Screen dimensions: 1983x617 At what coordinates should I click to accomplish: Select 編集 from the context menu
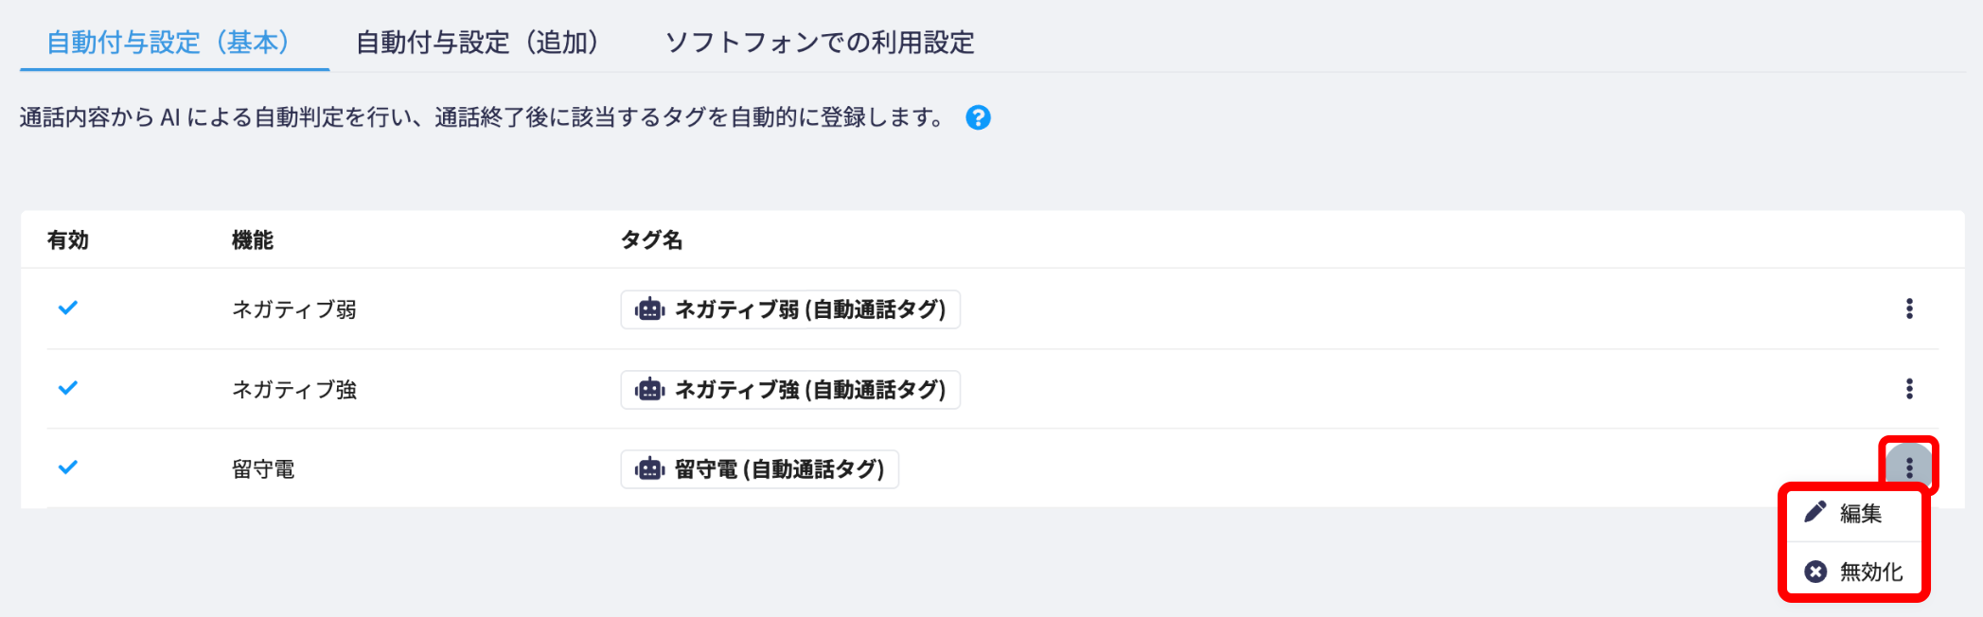(x=1859, y=514)
